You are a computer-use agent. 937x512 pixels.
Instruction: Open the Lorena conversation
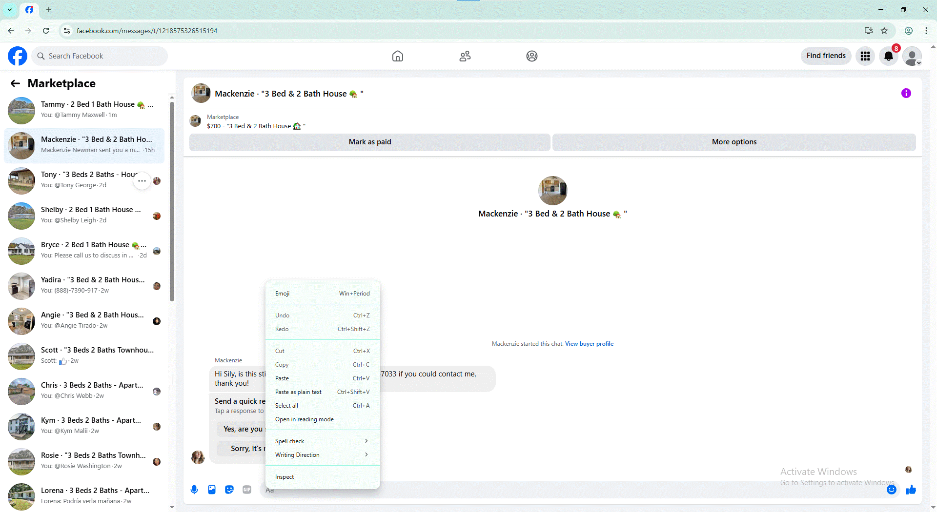tap(84, 496)
